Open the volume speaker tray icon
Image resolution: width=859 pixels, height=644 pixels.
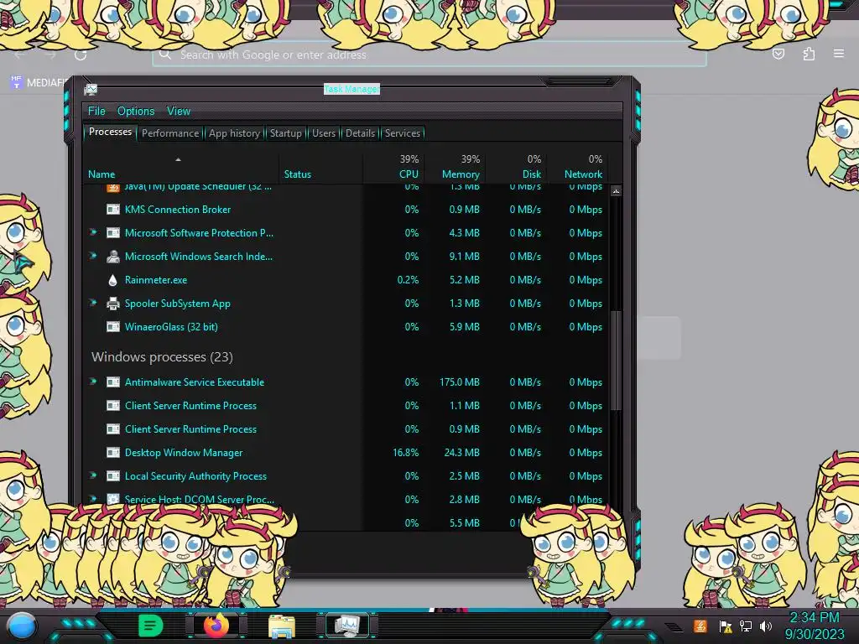click(x=766, y=626)
